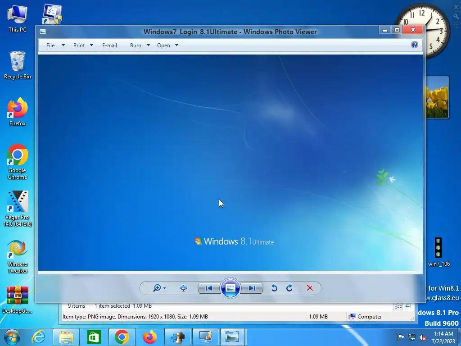Open the zoom magnifier control
Image resolution: width=461 pixels, height=346 pixels.
tap(159, 288)
